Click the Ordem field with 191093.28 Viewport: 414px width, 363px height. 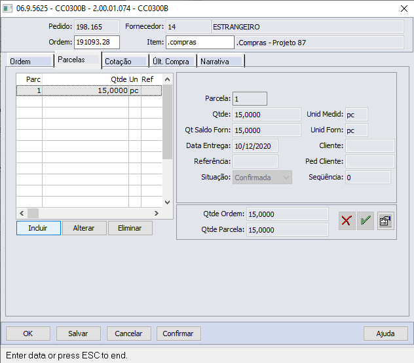tap(97, 43)
